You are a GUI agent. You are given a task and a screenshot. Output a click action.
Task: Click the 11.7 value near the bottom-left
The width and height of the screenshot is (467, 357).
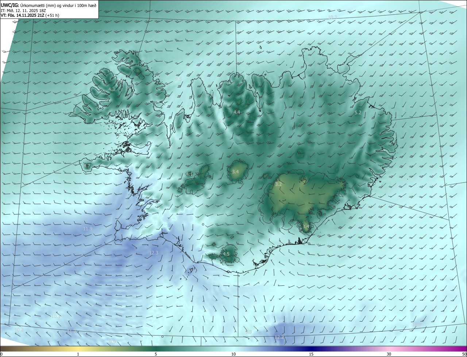tap(72, 331)
